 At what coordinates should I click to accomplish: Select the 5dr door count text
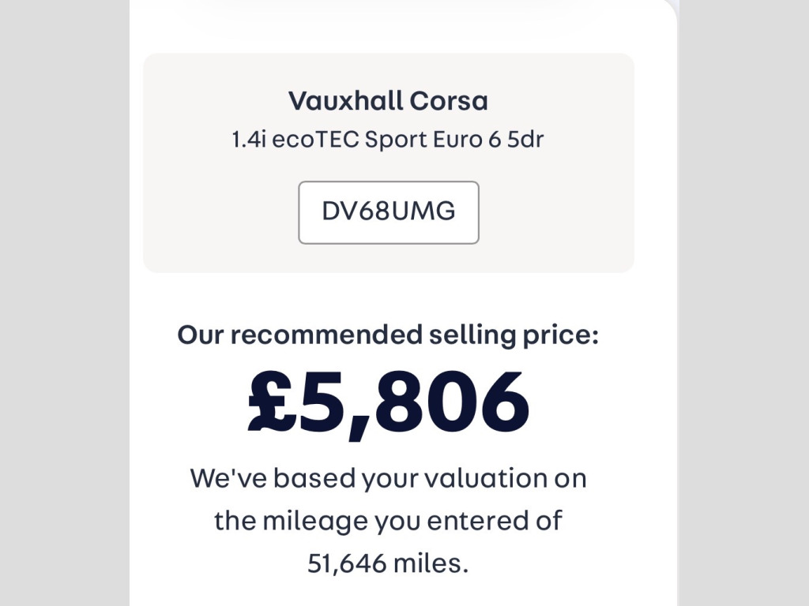coord(525,140)
